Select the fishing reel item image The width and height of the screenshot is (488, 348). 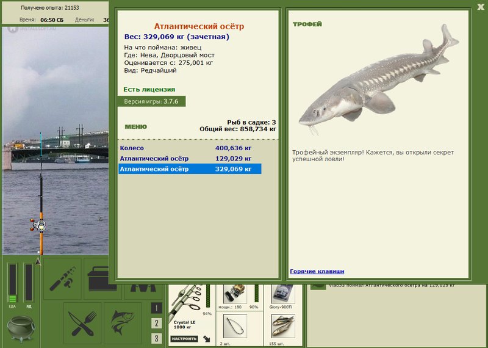click(235, 294)
